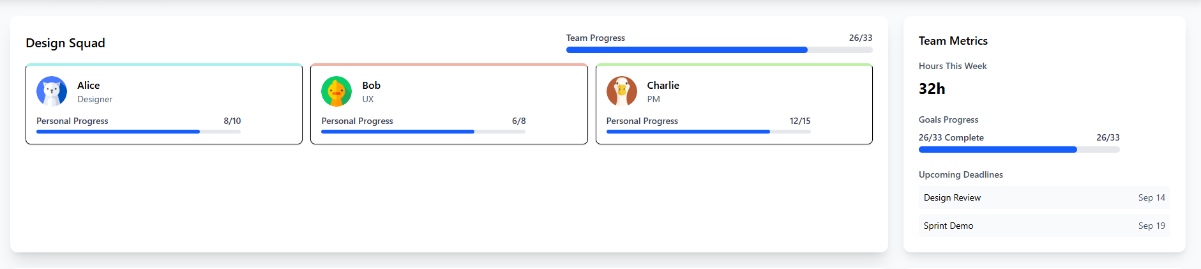1201x269 pixels.
Task: Click the Upcoming Deadlines label
Action: (960, 174)
